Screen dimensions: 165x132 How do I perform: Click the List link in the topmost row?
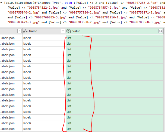point(69,38)
